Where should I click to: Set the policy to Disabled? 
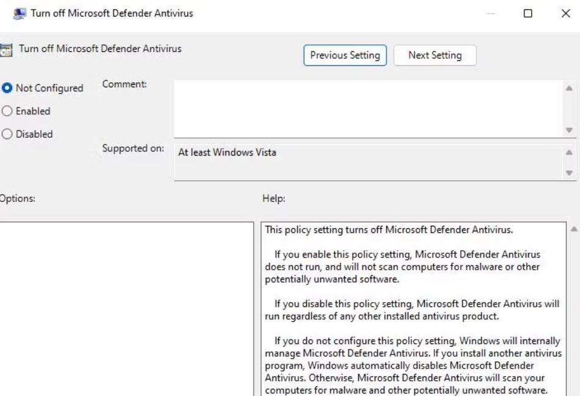point(7,134)
